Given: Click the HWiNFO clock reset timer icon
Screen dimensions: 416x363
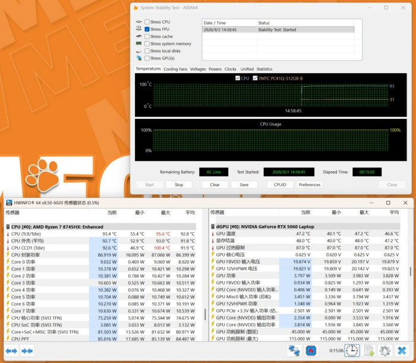Looking at the screenshot, I should click(x=352, y=351).
